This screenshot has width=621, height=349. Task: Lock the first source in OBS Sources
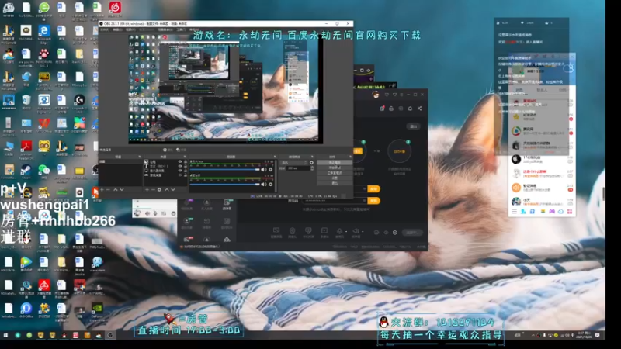point(186,161)
